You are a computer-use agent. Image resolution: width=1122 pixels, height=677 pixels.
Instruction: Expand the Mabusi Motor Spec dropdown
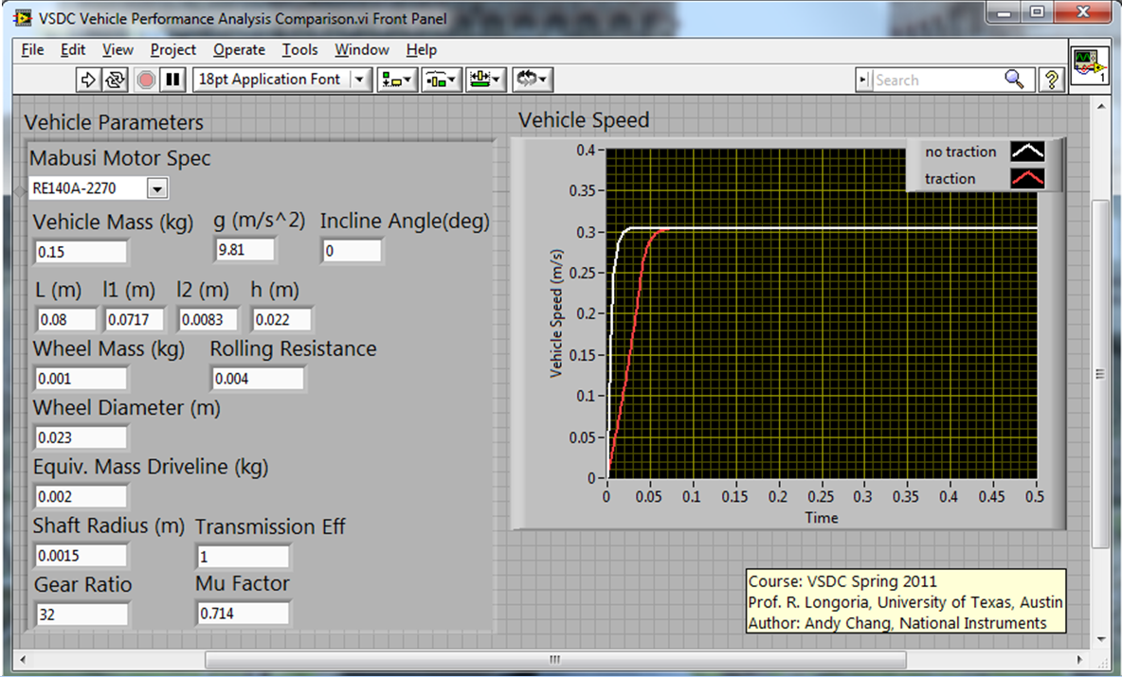[157, 188]
